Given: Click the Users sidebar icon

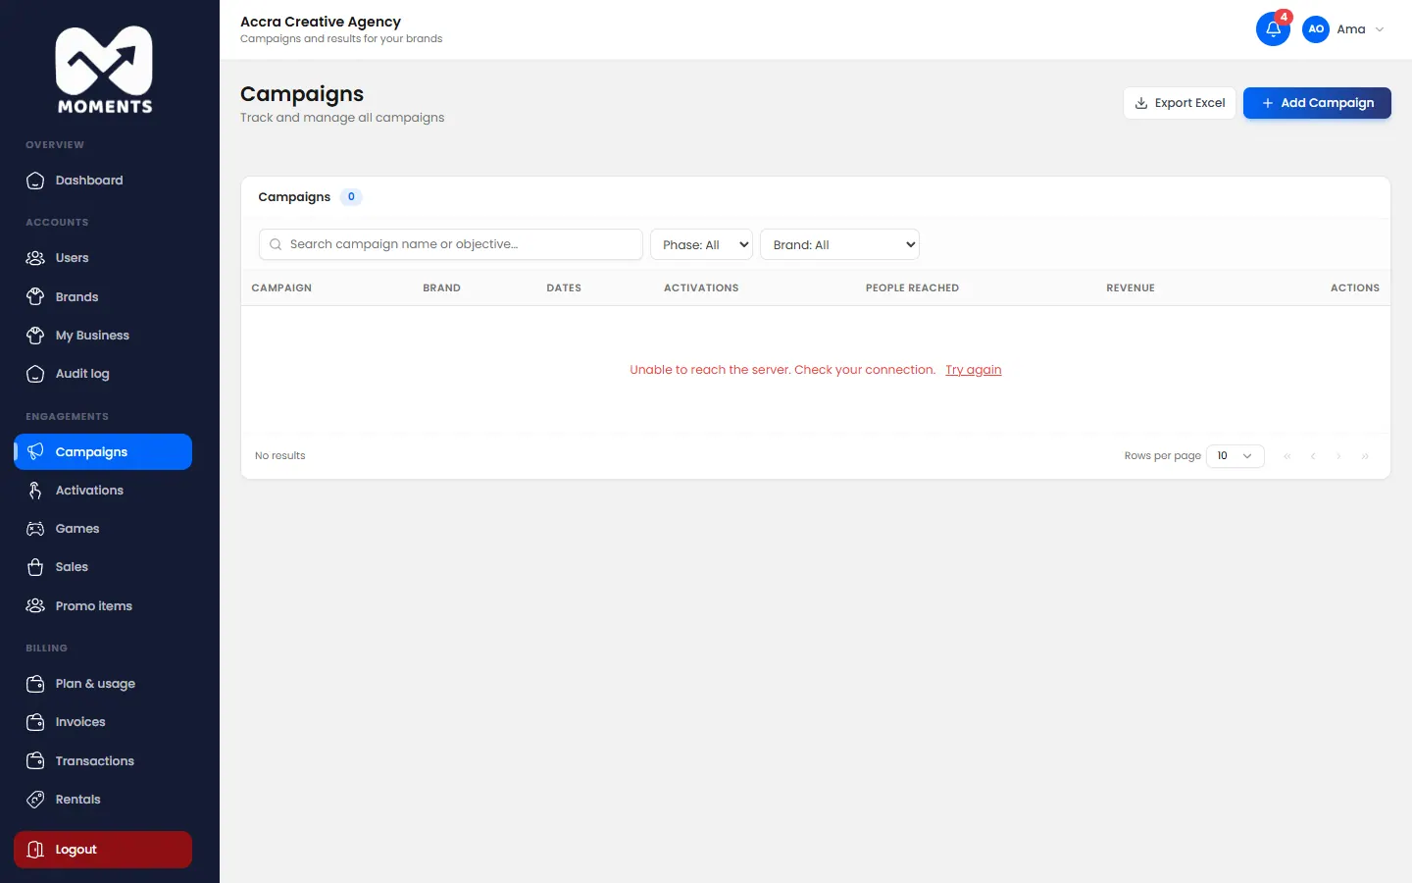Looking at the screenshot, I should click(35, 258).
